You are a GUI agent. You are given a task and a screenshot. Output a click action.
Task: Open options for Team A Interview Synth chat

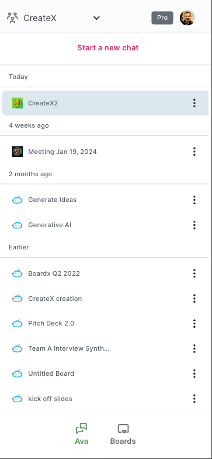click(194, 349)
